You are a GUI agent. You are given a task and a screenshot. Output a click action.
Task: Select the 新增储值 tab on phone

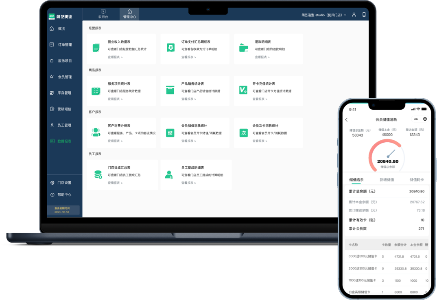click(x=387, y=180)
